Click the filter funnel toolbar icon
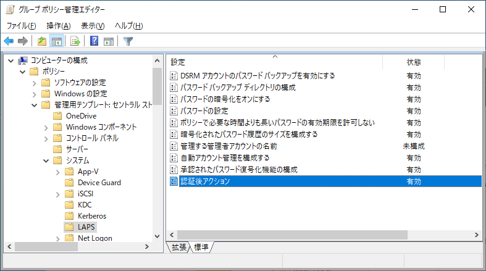Screen dimensions: 486x271 (128, 41)
